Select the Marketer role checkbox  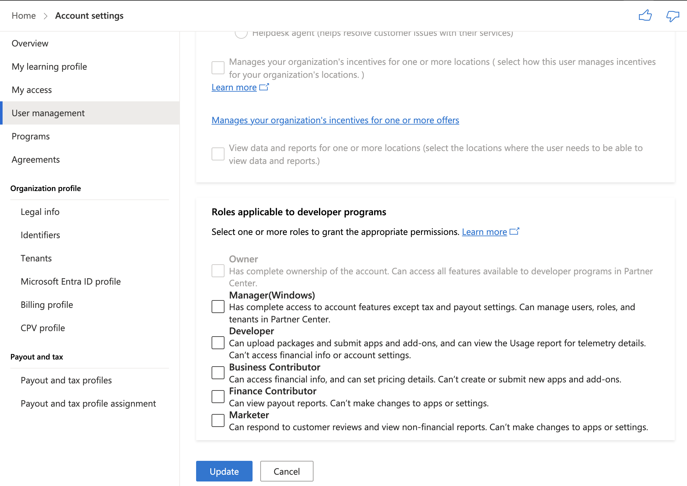click(218, 420)
